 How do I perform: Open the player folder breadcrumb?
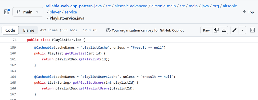click(55, 12)
